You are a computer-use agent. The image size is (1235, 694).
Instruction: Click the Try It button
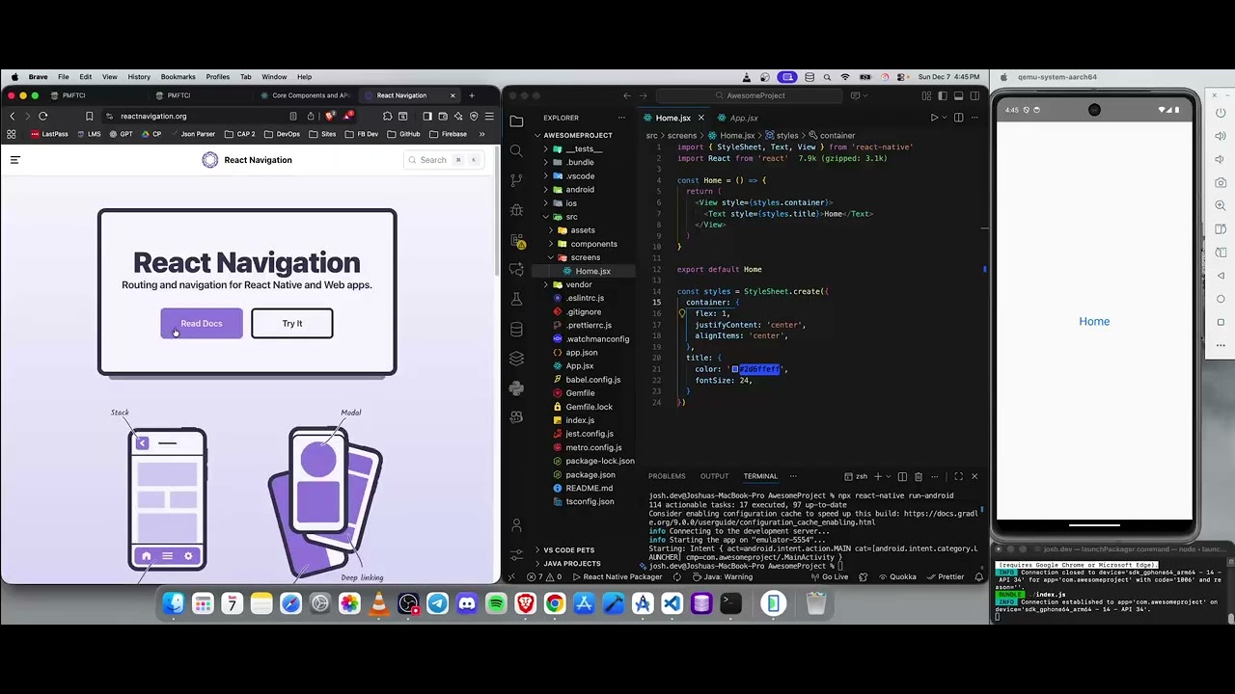292,324
